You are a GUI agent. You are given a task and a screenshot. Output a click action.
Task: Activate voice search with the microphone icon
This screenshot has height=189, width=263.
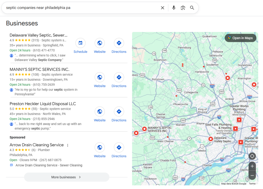[x=174, y=8]
